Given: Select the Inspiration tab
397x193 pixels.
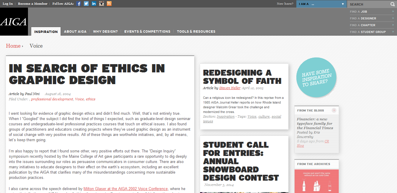Looking at the screenshot, I should [46, 31].
